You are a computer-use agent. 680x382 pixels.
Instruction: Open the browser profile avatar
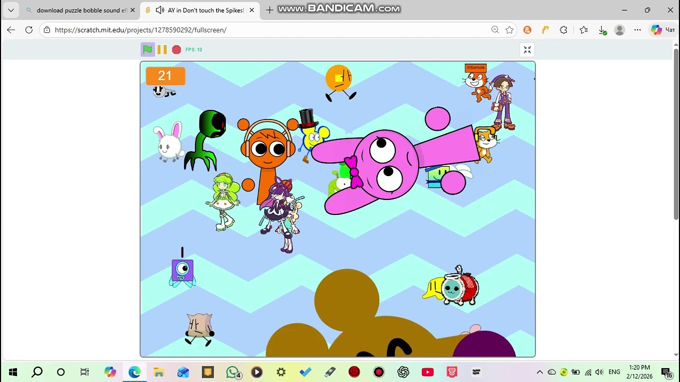pos(619,30)
